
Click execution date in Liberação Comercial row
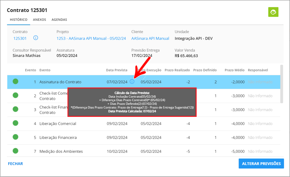(151, 124)
